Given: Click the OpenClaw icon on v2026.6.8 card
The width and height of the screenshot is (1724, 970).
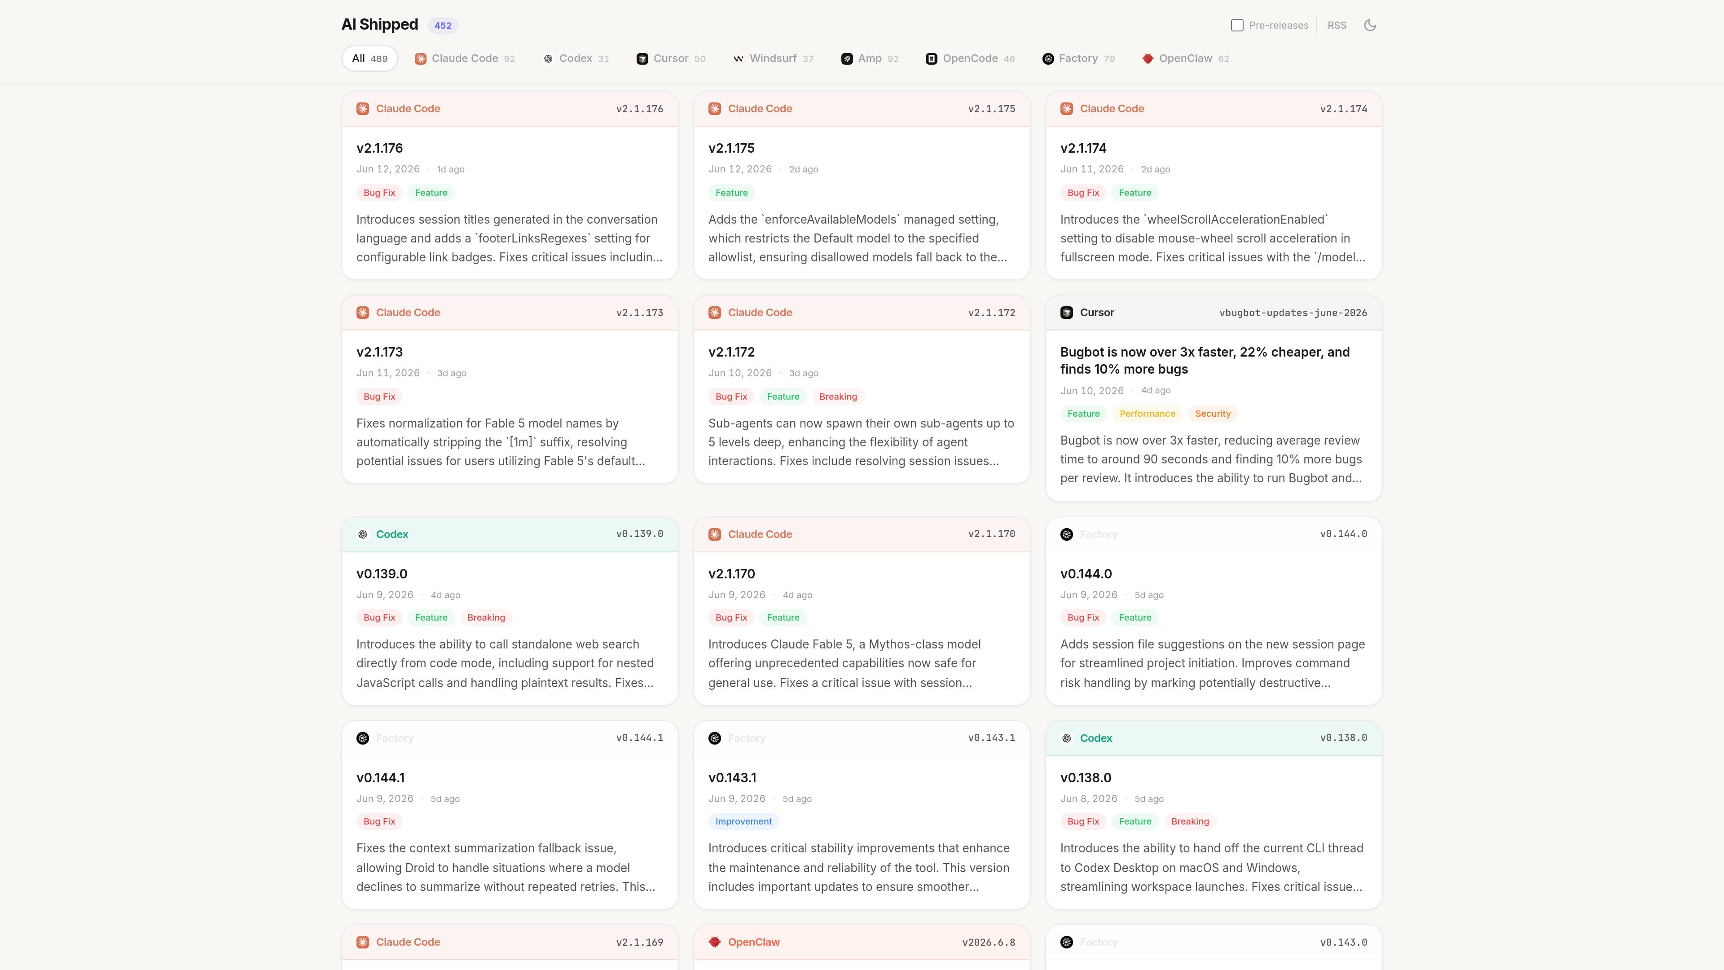Looking at the screenshot, I should point(715,942).
